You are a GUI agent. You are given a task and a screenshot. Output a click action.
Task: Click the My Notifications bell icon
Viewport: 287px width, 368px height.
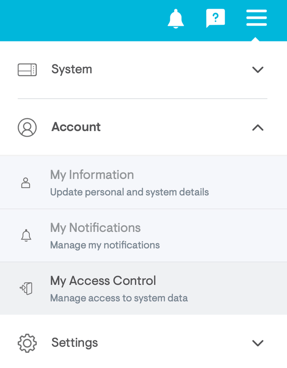pyautogui.click(x=26, y=236)
